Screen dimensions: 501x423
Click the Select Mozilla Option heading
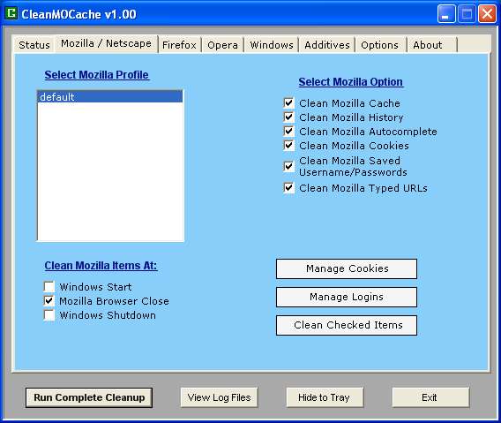tap(351, 82)
